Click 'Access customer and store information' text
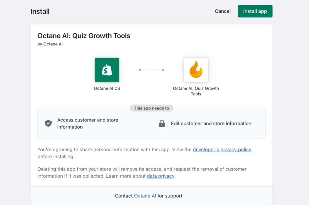 point(88,123)
